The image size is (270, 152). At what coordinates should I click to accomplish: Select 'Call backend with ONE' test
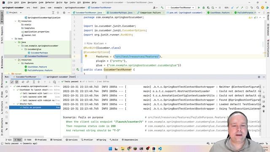[x=35, y=97]
